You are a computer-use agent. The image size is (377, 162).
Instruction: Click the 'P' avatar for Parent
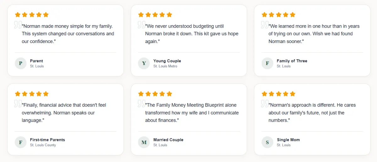[x=20, y=63]
